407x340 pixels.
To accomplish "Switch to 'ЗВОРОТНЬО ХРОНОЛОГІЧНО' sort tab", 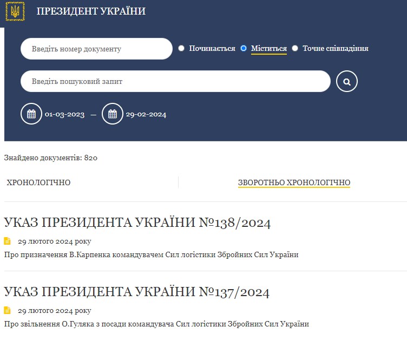I will [294, 182].
